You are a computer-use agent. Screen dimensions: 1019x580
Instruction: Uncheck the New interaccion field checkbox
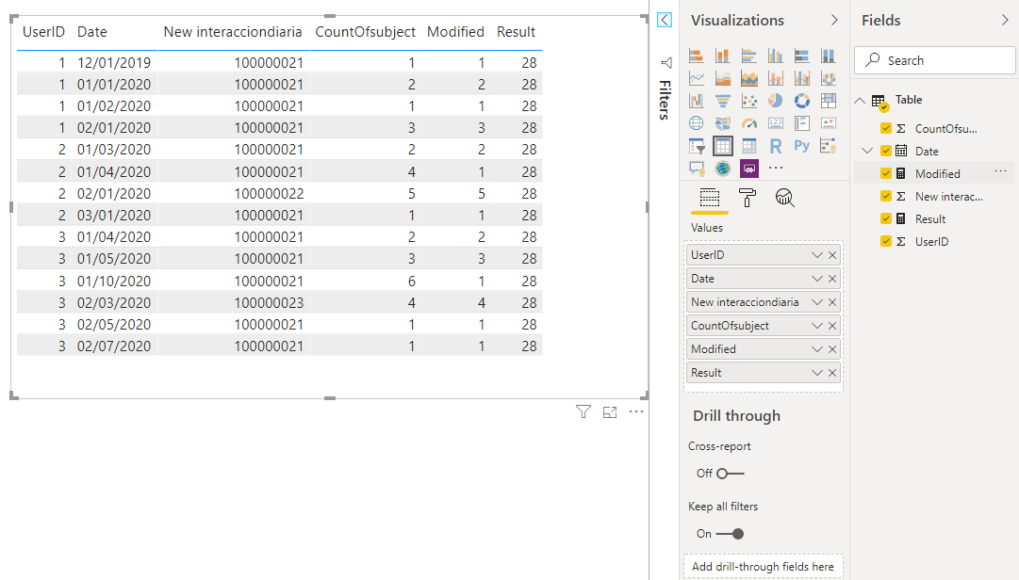tap(886, 196)
